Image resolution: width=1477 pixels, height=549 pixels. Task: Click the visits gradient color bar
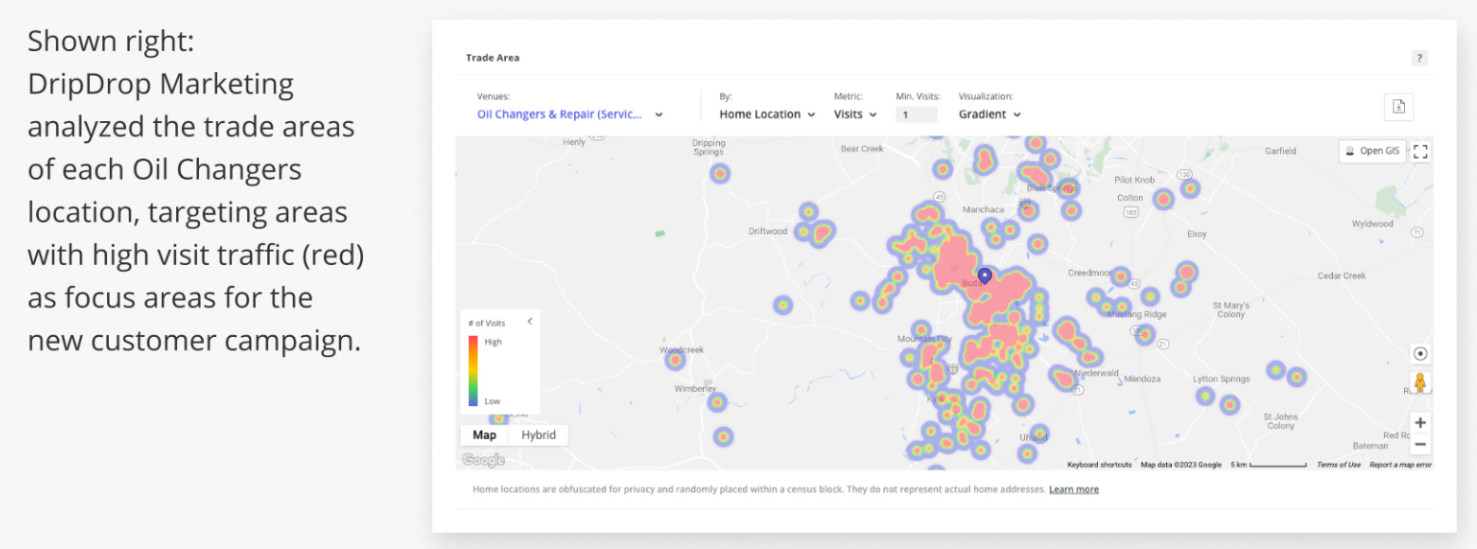473,371
